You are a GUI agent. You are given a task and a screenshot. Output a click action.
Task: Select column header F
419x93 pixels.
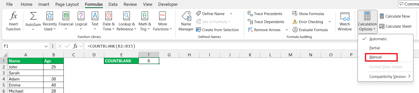[x=149, y=55]
